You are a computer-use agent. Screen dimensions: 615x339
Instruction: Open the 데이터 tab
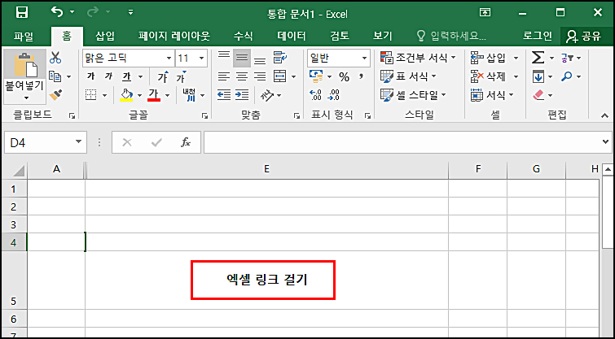pyautogui.click(x=292, y=37)
